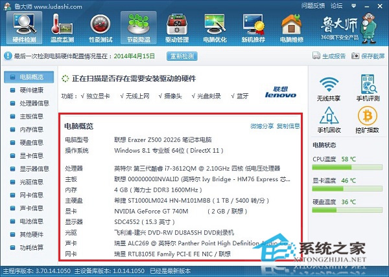The width and height of the screenshot is (389, 277).
Task: Click the 微博分享 share link
Action: click(262, 126)
